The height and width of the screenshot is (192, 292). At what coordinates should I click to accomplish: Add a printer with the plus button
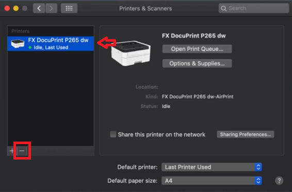coord(12,151)
